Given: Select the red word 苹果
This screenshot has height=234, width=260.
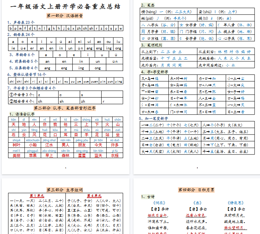Looking at the screenshot, I should tap(33, 156).
